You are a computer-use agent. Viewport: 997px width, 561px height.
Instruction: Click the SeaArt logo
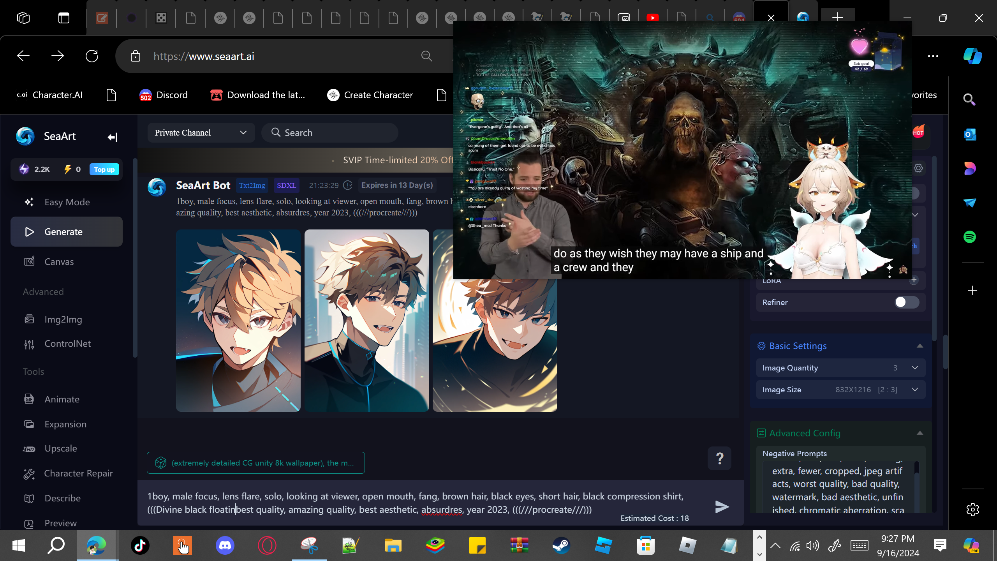click(x=25, y=136)
